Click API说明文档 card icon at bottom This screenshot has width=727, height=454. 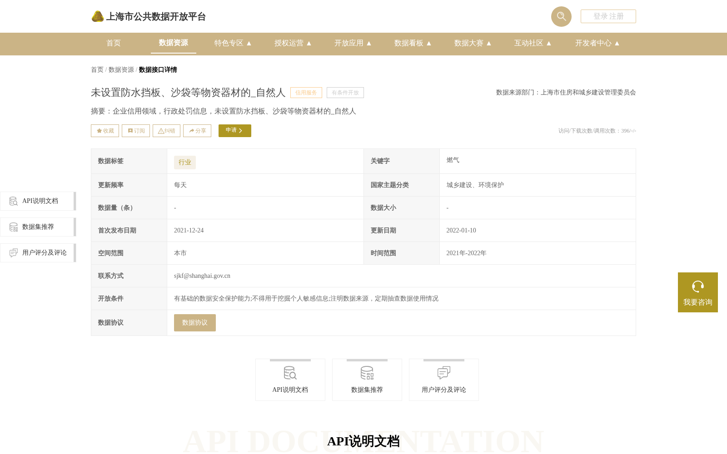290,373
